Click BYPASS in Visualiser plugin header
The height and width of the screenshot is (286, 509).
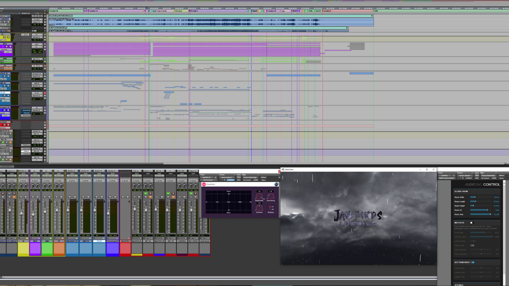(264, 177)
